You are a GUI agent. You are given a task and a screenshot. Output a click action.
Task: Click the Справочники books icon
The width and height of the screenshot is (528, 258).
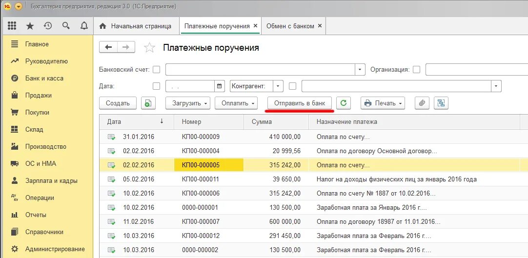15,232
